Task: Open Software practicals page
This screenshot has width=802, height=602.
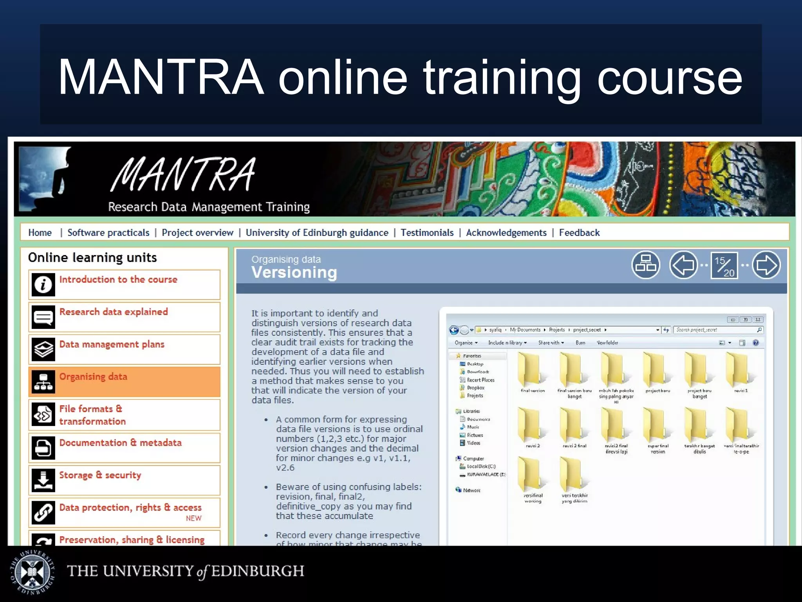Action: pos(108,233)
